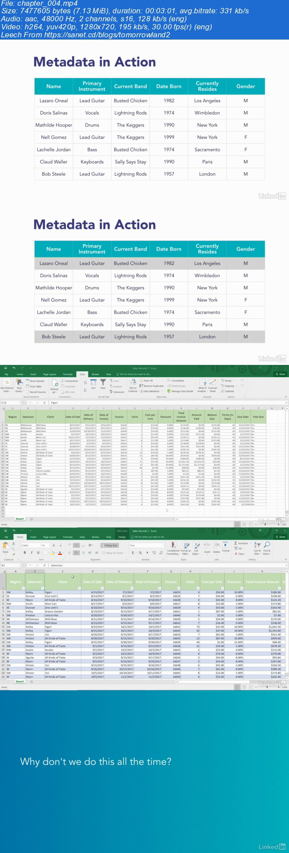Screen dimensions: 289x853
Task: Click Flash Fill in Data Tools
Action: [146, 380]
